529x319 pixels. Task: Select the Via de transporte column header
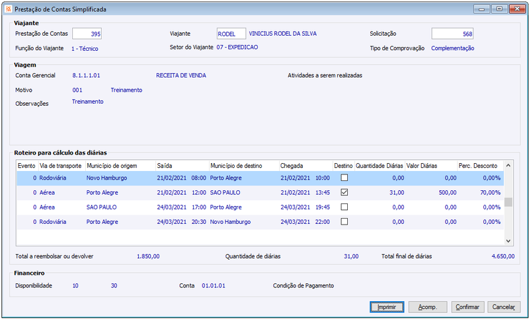62,166
